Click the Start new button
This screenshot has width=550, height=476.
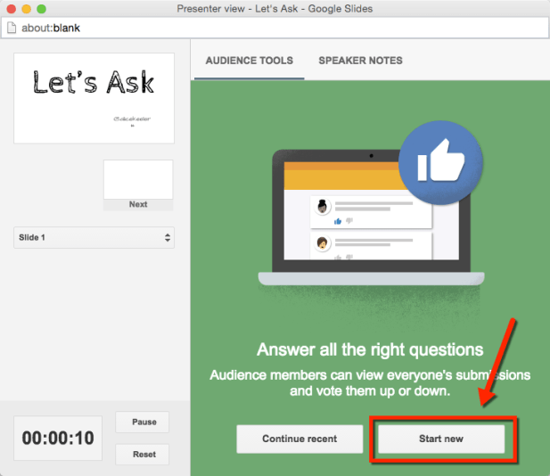point(441,439)
